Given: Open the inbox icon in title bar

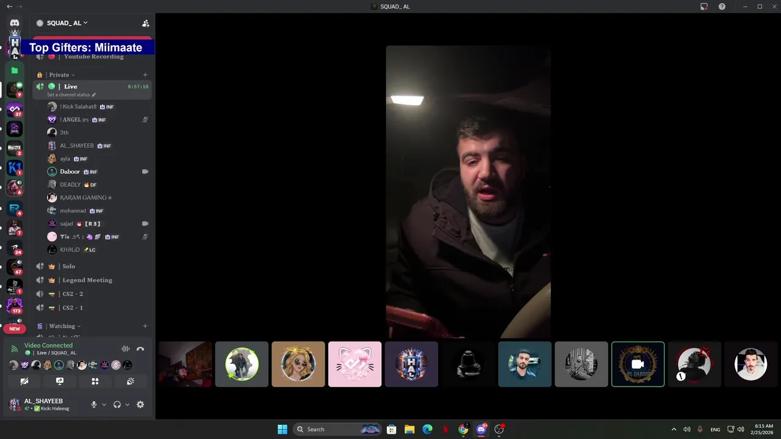Looking at the screenshot, I should [704, 7].
